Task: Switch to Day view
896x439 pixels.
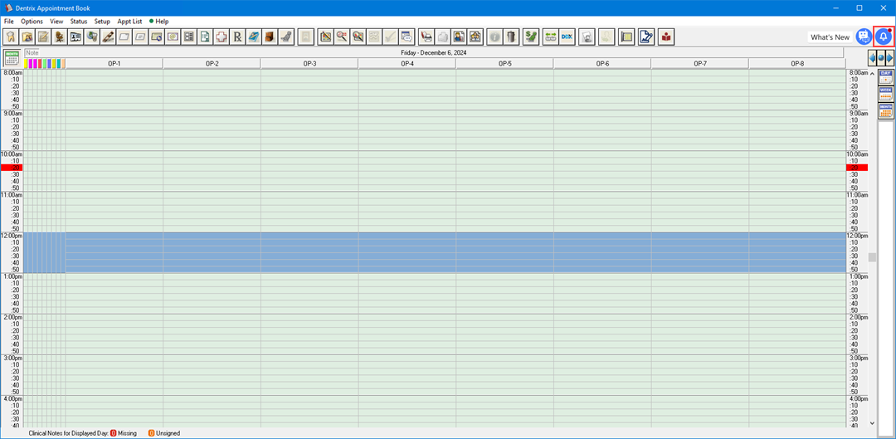Action: [x=886, y=76]
